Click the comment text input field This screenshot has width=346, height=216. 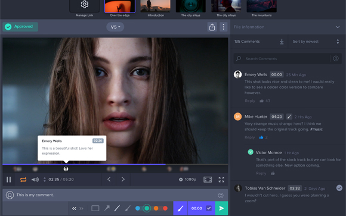(115, 195)
